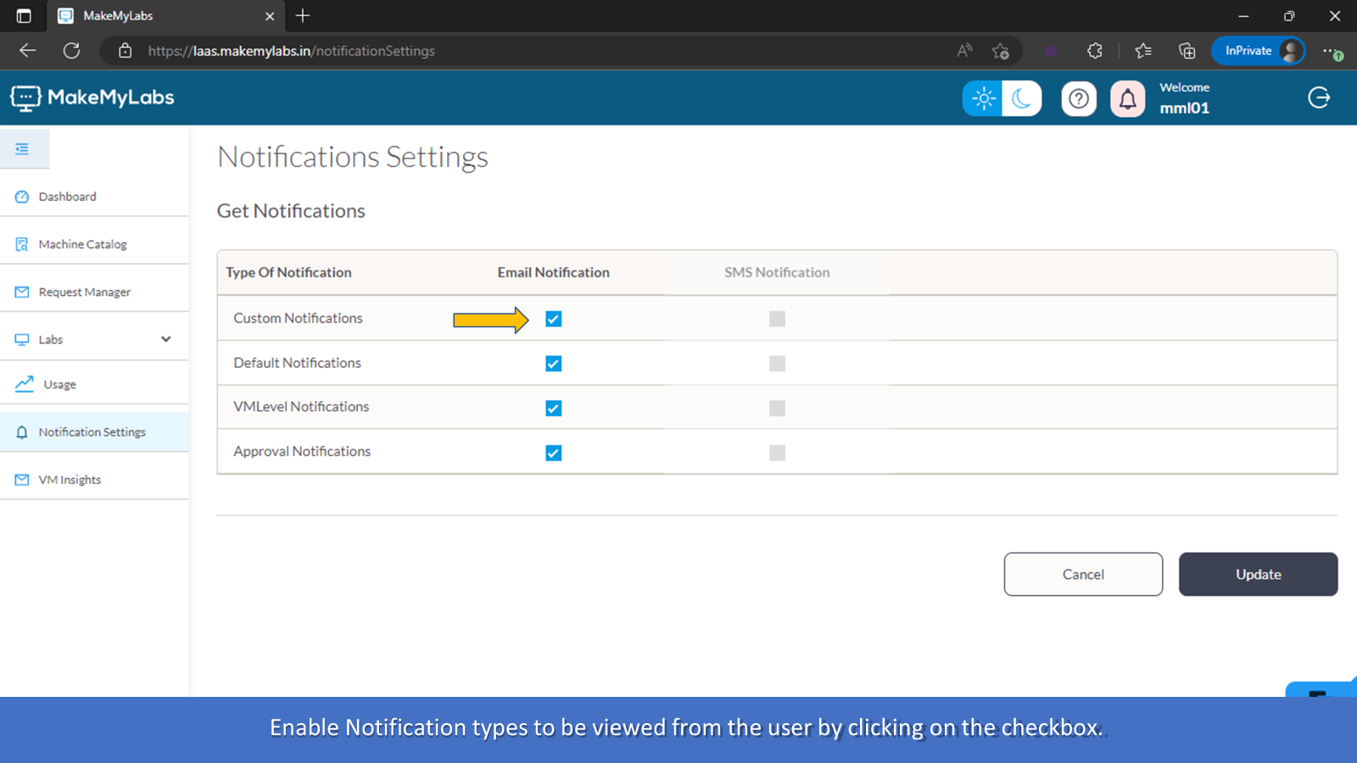Screen dimensions: 1357x763
Task: Click the Update button
Action: 1258,574
